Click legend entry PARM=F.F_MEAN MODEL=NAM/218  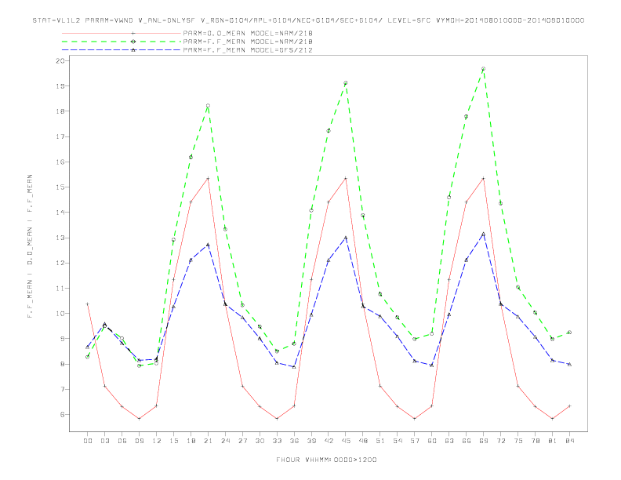(x=248, y=42)
